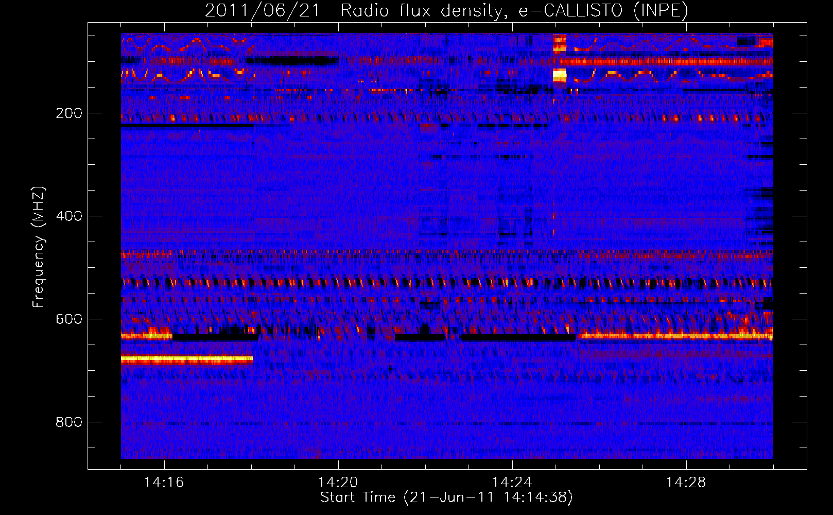Click the 400 frequency tick label
833x515 pixels.
pyautogui.click(x=69, y=216)
